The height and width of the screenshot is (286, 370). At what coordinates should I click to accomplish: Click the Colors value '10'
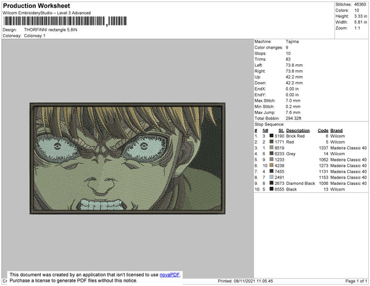pos(356,10)
